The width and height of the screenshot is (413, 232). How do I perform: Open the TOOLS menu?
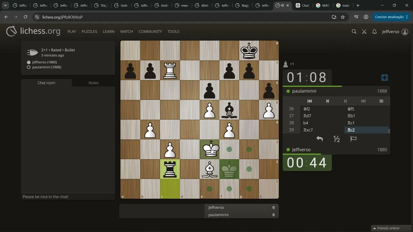click(x=173, y=32)
